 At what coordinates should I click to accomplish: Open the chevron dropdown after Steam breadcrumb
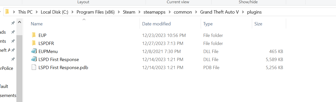[139, 12]
